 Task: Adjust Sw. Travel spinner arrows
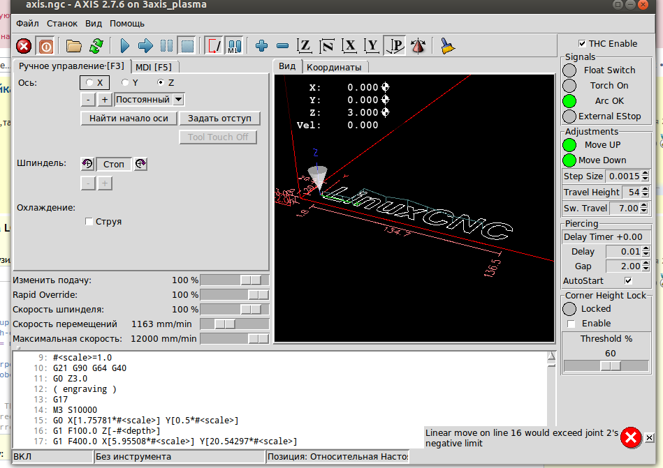point(644,208)
